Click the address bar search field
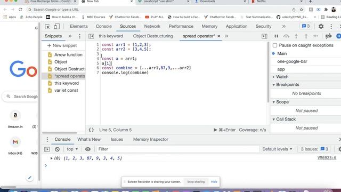 [159, 10]
